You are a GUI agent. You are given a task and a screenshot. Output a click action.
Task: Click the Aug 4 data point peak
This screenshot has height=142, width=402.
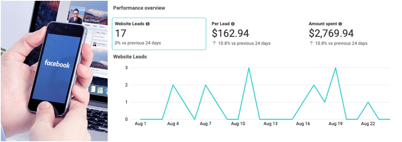click(173, 85)
